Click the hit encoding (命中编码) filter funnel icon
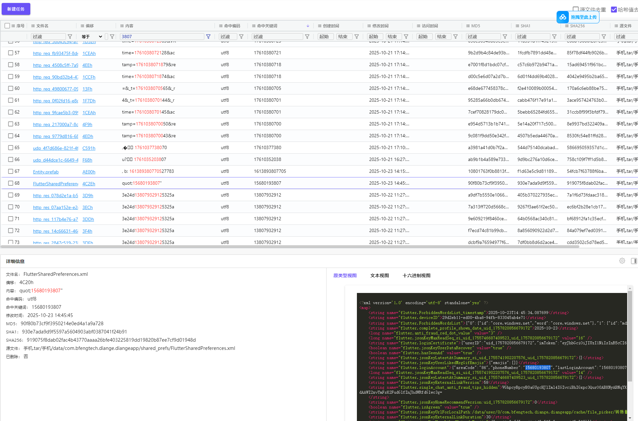This screenshot has height=421, width=638. 241,37
